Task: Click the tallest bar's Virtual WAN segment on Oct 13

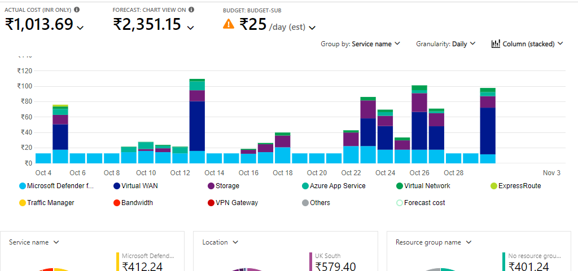Action: pos(197,126)
